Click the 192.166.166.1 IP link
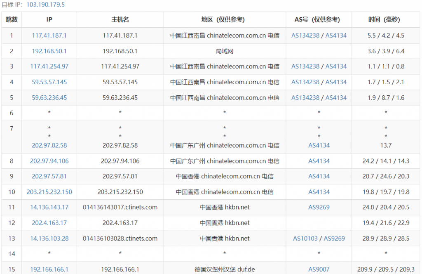Viewport: 422px width, 274px height. tap(49, 269)
